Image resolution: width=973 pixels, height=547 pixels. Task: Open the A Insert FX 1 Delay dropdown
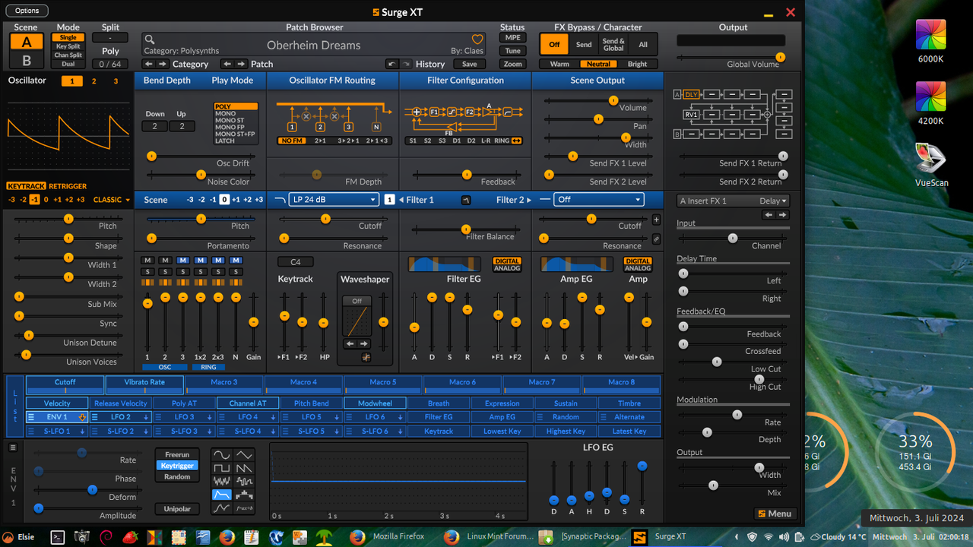[733, 201]
